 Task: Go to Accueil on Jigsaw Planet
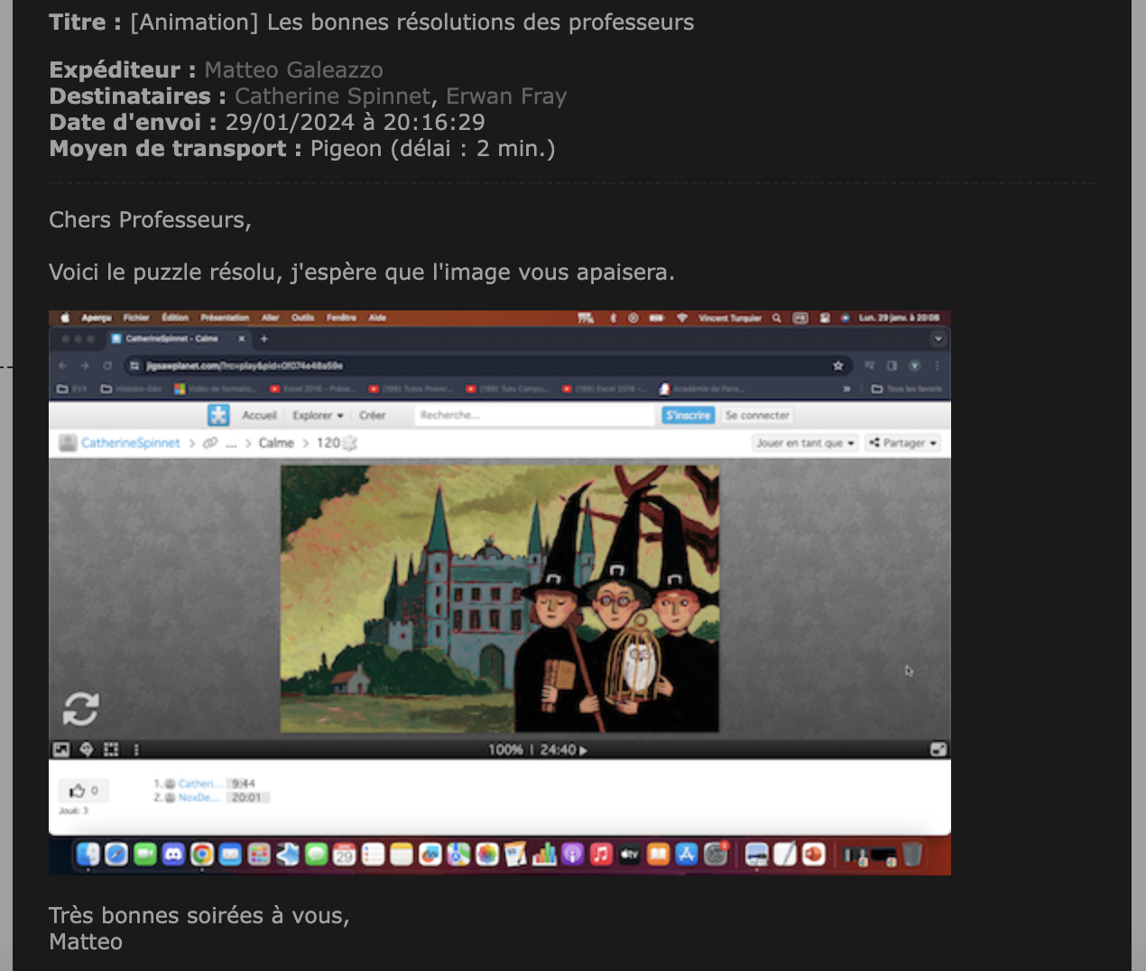coord(259,415)
